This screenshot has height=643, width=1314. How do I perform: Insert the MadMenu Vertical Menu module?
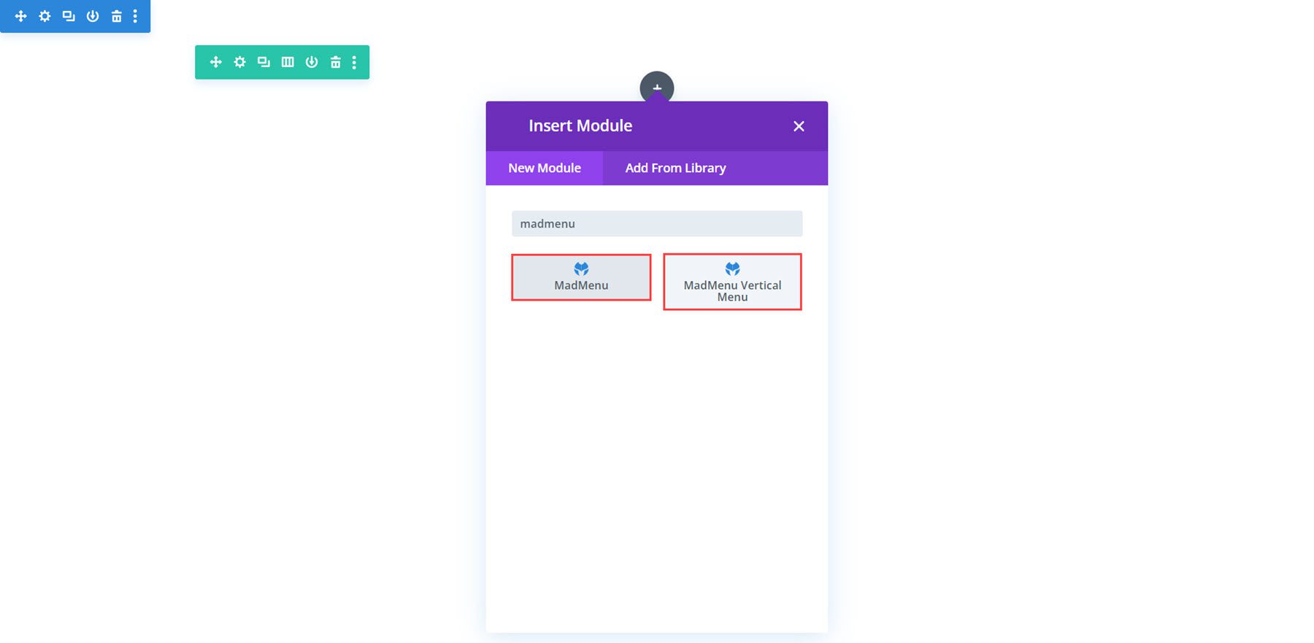coord(732,282)
